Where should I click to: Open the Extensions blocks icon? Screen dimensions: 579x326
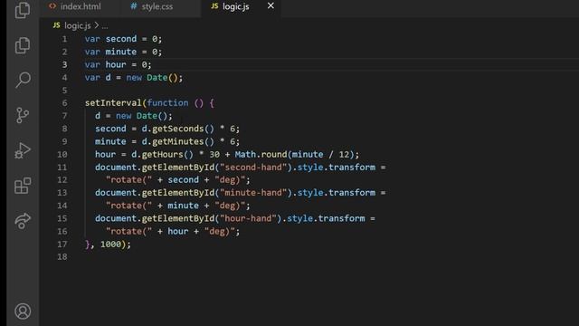point(23,186)
